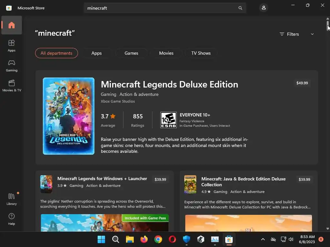Launch Google Chrome from taskbar
This screenshot has width=330, height=247.
(158, 239)
